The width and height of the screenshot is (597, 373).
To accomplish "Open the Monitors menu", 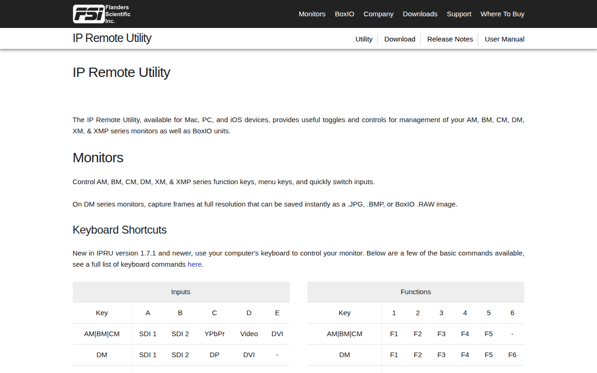I will 312,14.
